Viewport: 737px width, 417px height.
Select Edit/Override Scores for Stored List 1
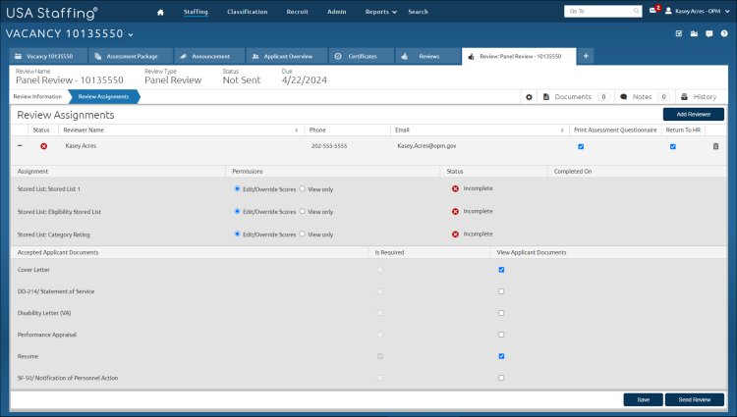(237, 188)
